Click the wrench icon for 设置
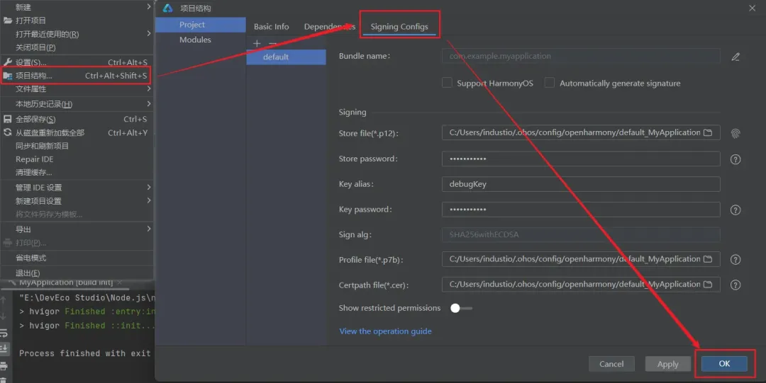This screenshot has width=766, height=383. [7, 62]
